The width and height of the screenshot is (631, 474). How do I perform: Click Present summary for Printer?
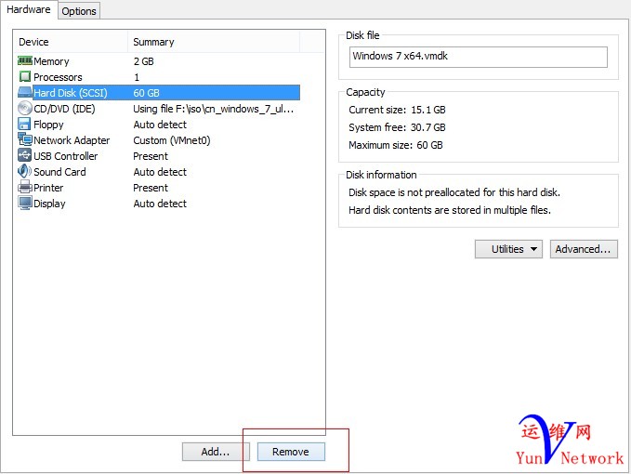(x=151, y=188)
